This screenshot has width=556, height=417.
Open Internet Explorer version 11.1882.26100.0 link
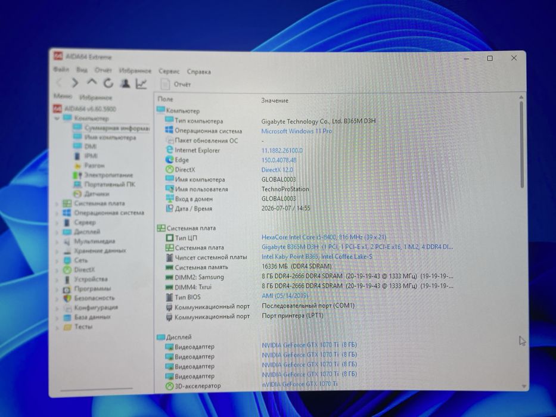[282, 151]
